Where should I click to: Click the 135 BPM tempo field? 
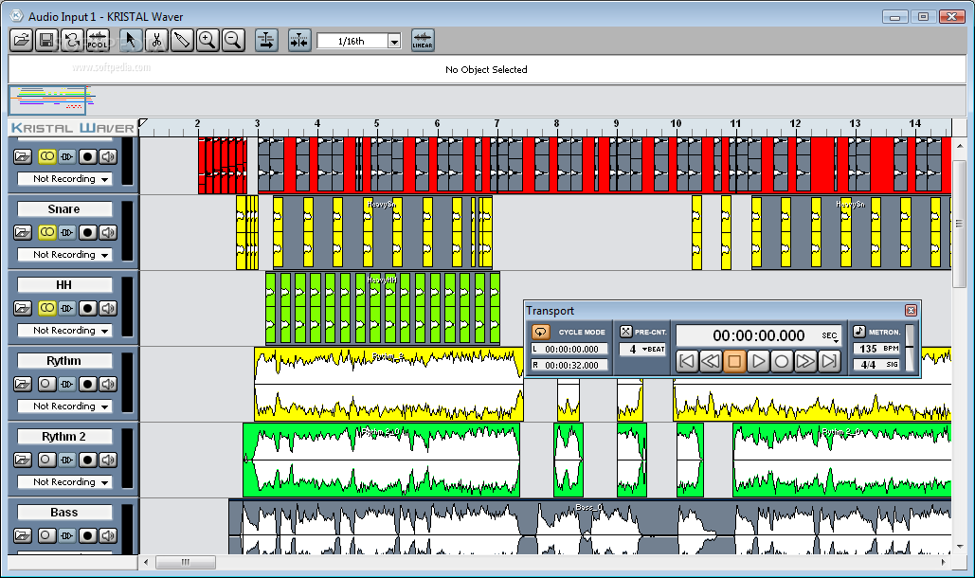tap(876, 349)
